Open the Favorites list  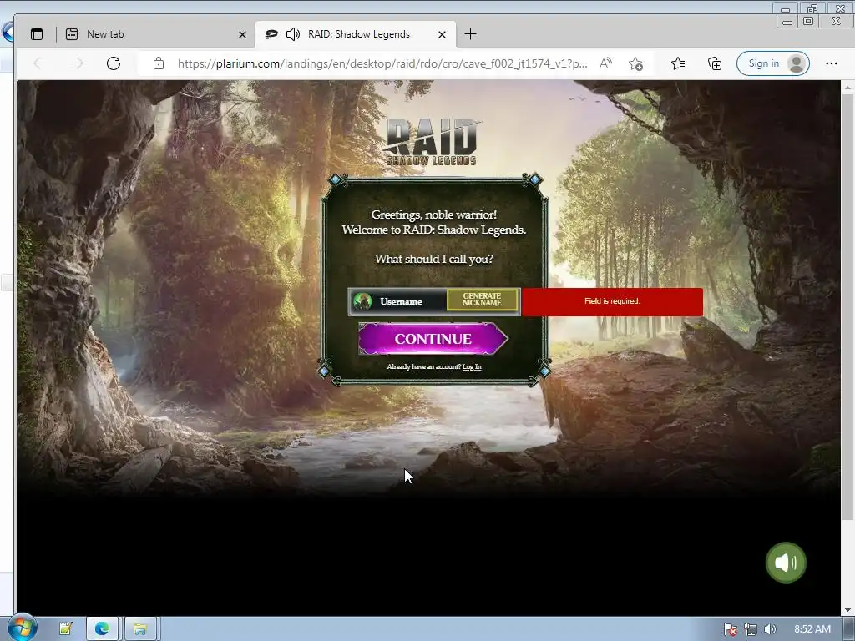[x=678, y=63]
